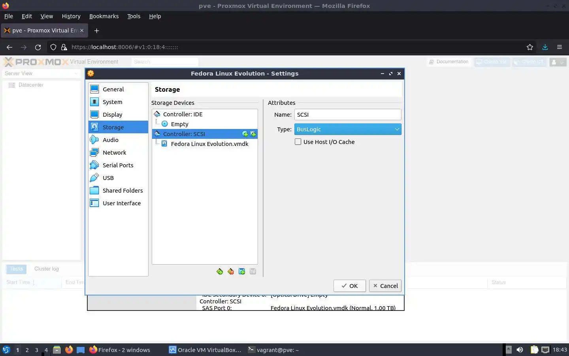Switch to vagrant@pve terminal taskbar entry
The width and height of the screenshot is (569, 356).
[273, 350]
